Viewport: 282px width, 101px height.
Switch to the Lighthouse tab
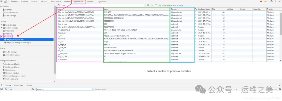point(102,2)
